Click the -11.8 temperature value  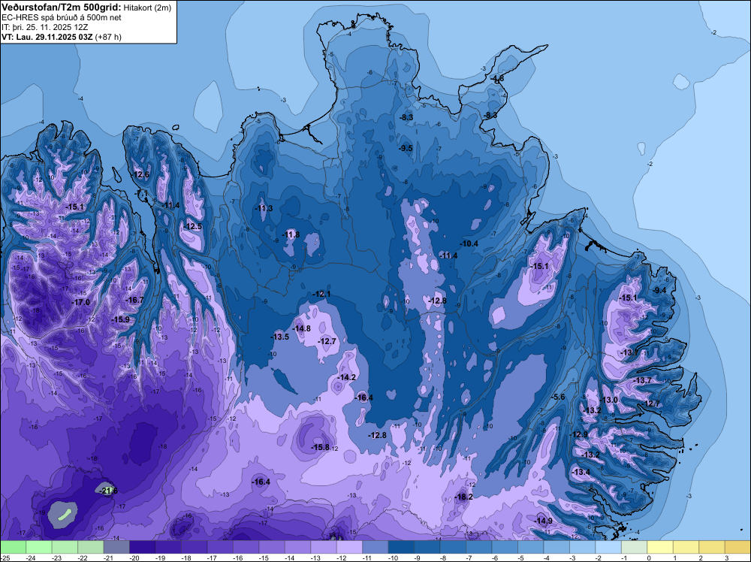click(291, 234)
